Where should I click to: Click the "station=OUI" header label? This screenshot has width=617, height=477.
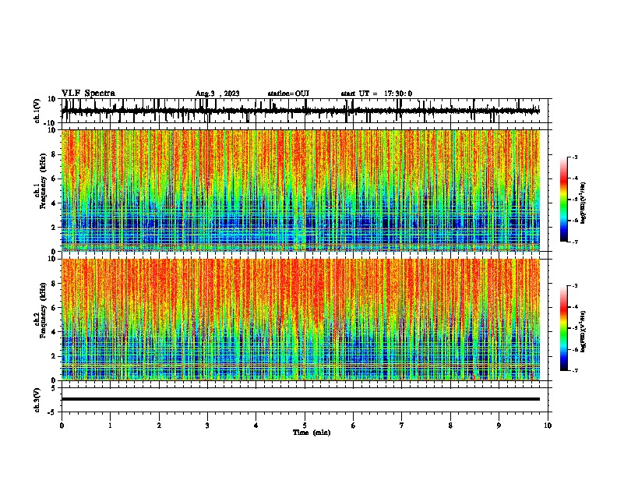click(x=288, y=94)
